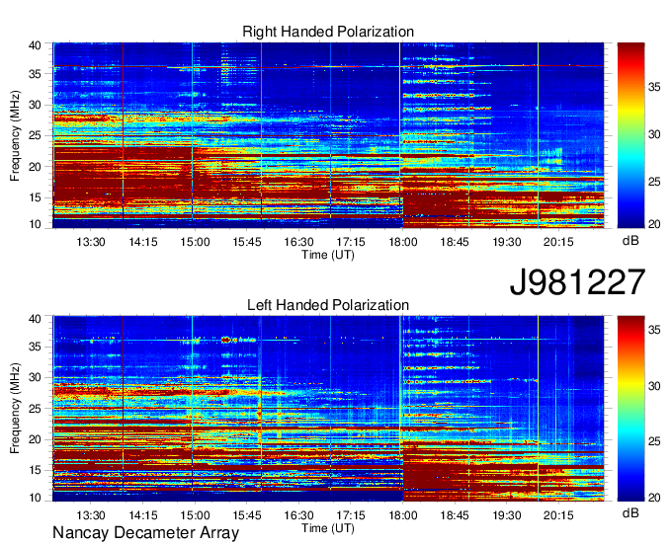Click the 17:15 tick label on the top plot
This screenshot has height=545, width=672.
[351, 242]
